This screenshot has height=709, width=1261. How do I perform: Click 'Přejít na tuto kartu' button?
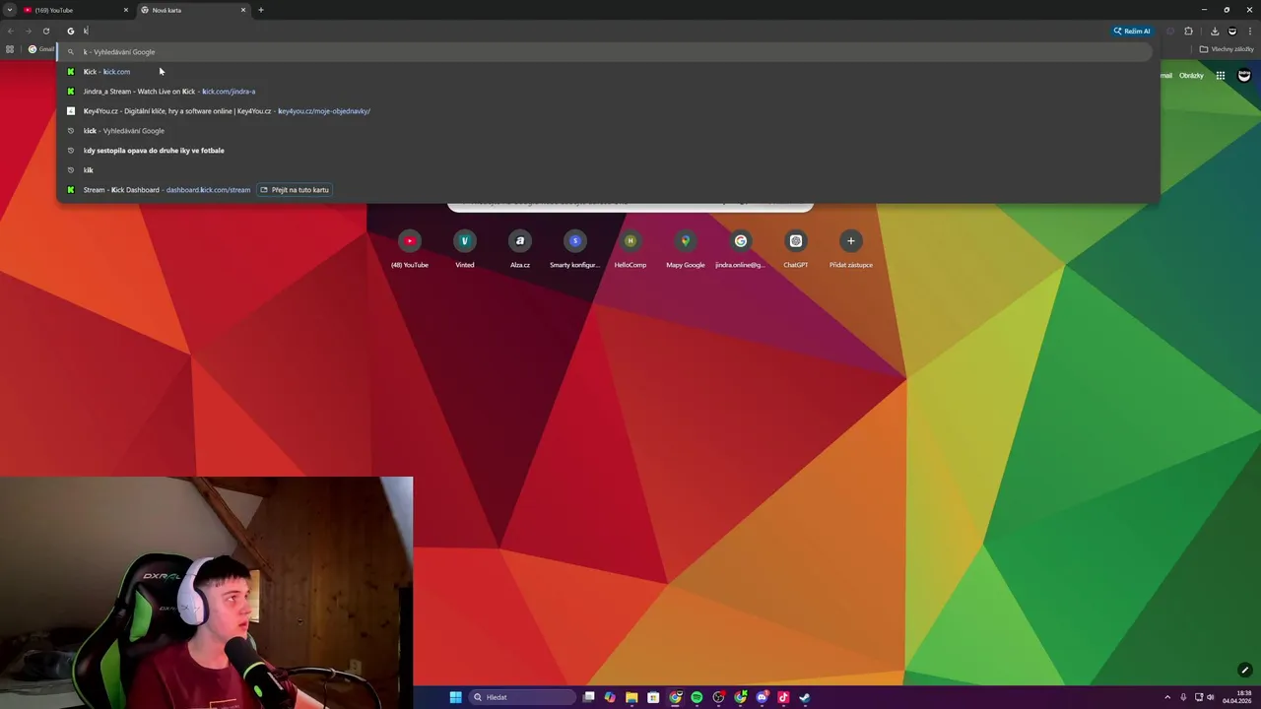(295, 189)
